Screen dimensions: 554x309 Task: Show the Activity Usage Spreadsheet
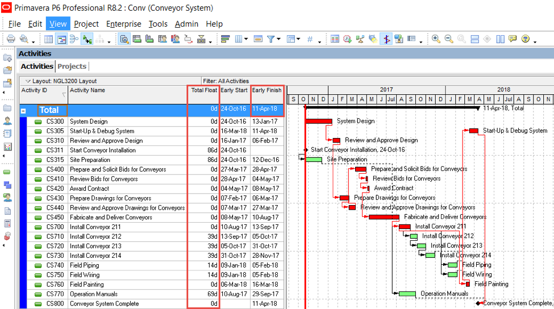pyautogui.click(x=137, y=39)
